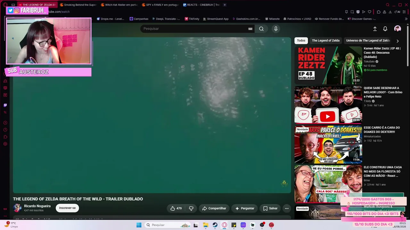
Task: Click the Perguntar ask button
Action: tap(244, 208)
